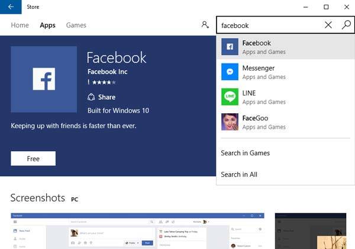Close the Store window
Screen dimensions: 355x249
coord(346,7)
